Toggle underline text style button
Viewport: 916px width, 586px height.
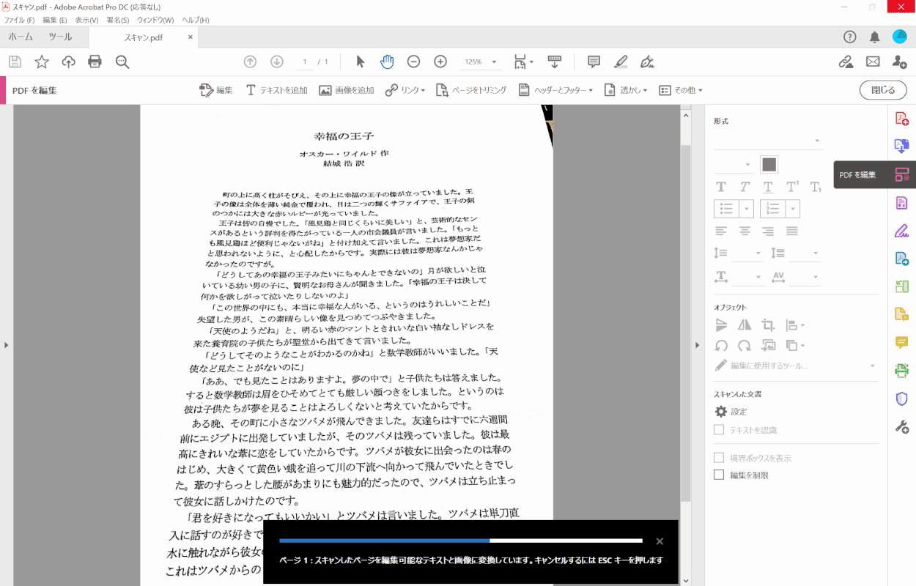768,187
